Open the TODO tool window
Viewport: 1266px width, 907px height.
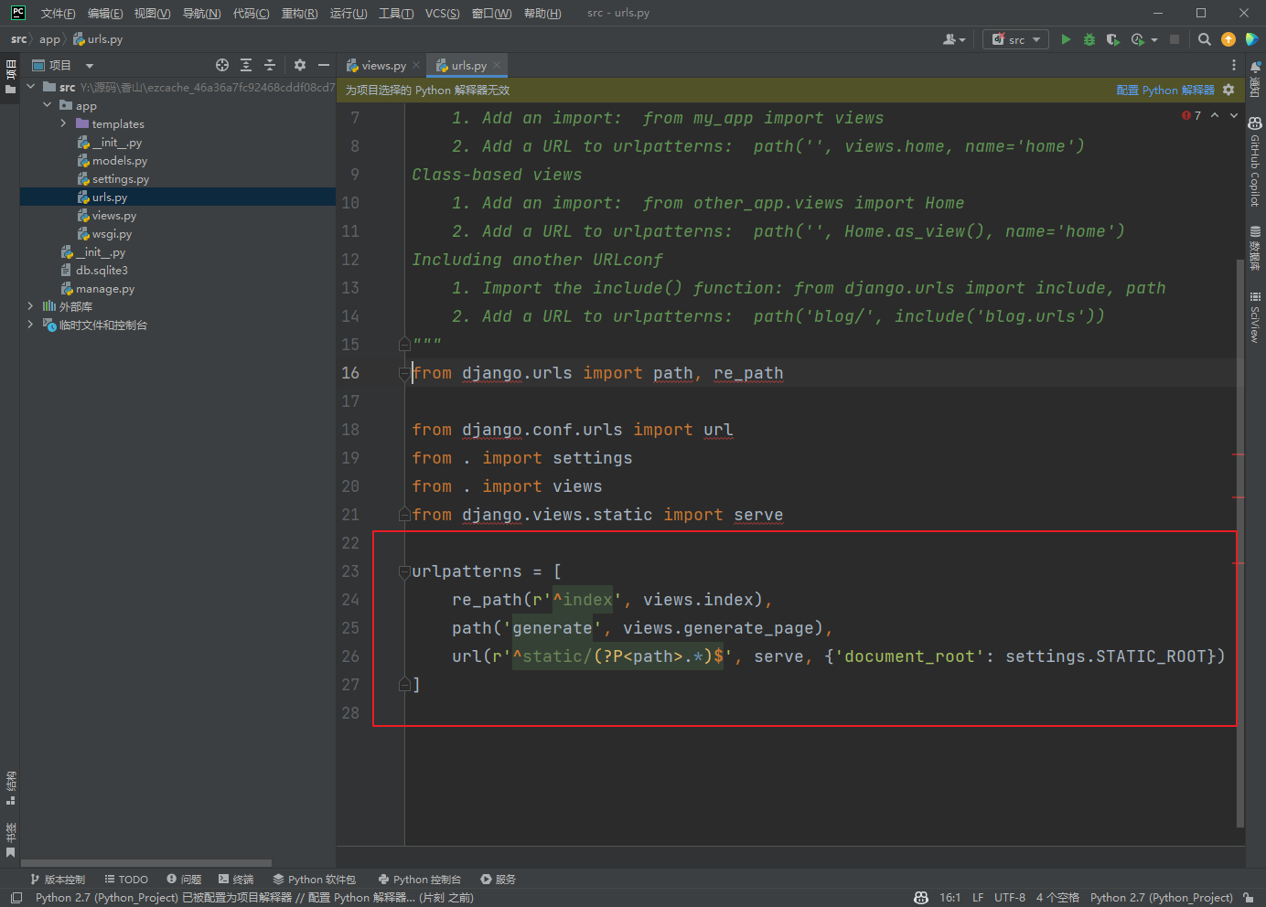pos(126,880)
